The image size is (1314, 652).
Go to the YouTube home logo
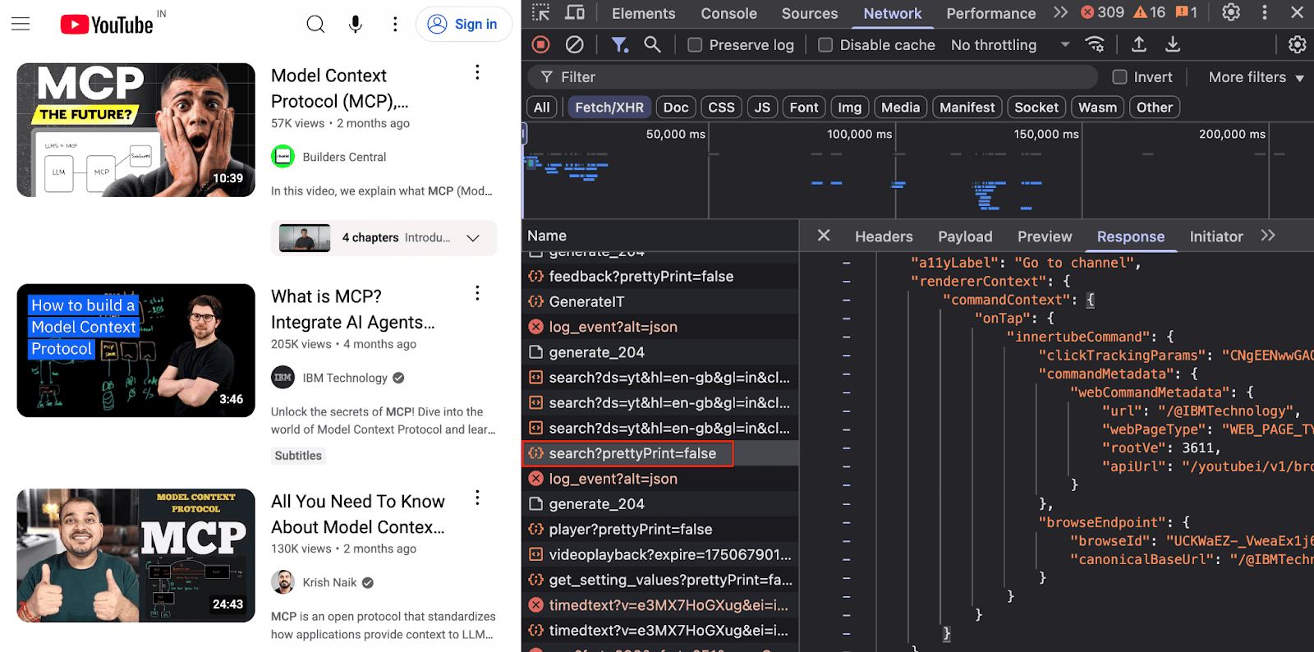[x=107, y=25]
